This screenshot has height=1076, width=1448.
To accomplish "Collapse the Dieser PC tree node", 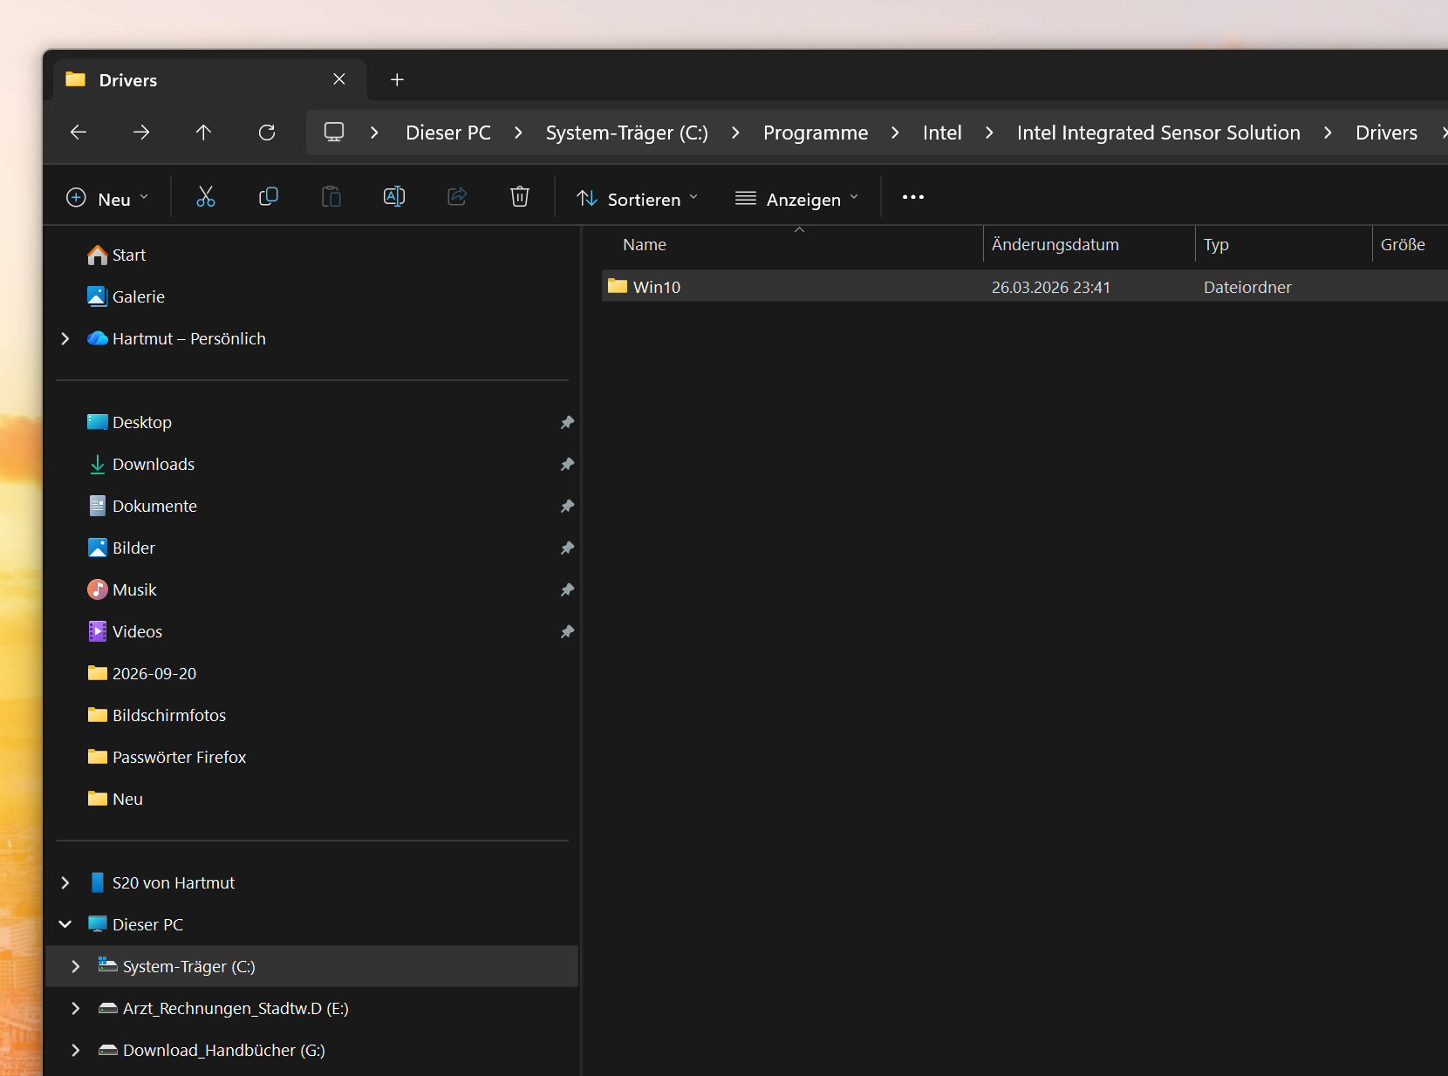I will point(65,924).
